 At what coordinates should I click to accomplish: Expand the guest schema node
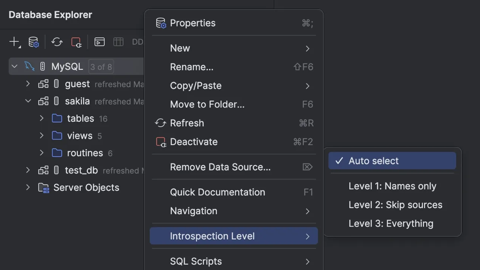click(28, 84)
